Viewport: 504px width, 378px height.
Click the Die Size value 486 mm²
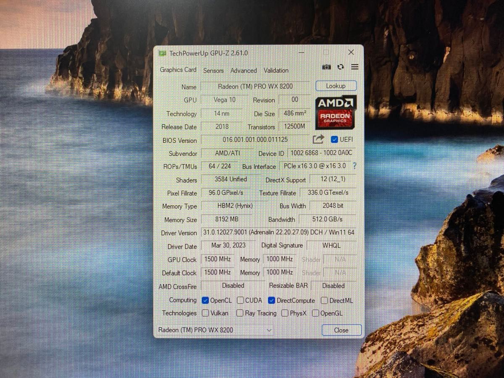[x=295, y=113]
